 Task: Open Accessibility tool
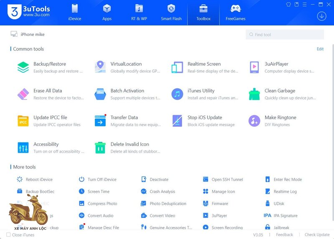[51, 148]
